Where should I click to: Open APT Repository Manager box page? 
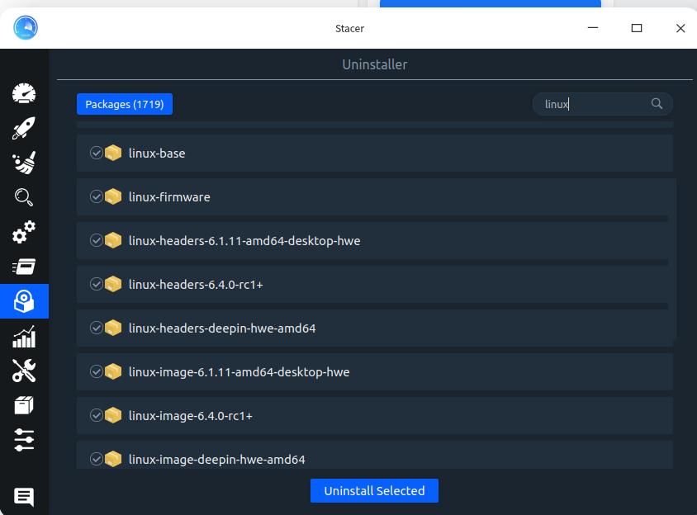click(x=24, y=405)
